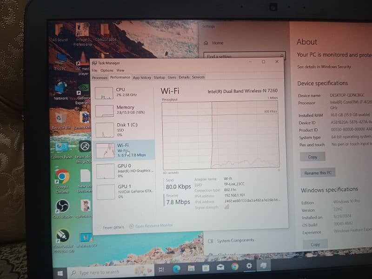Viewport: 372px width, 279px height.
Task: Open Control Panel desktop icon
Action: 61,151
